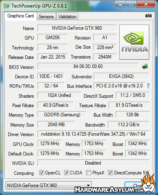The height and width of the screenshot is (195, 158).
Task: Click the Transistors value 2940M
Action: tap(105, 57)
